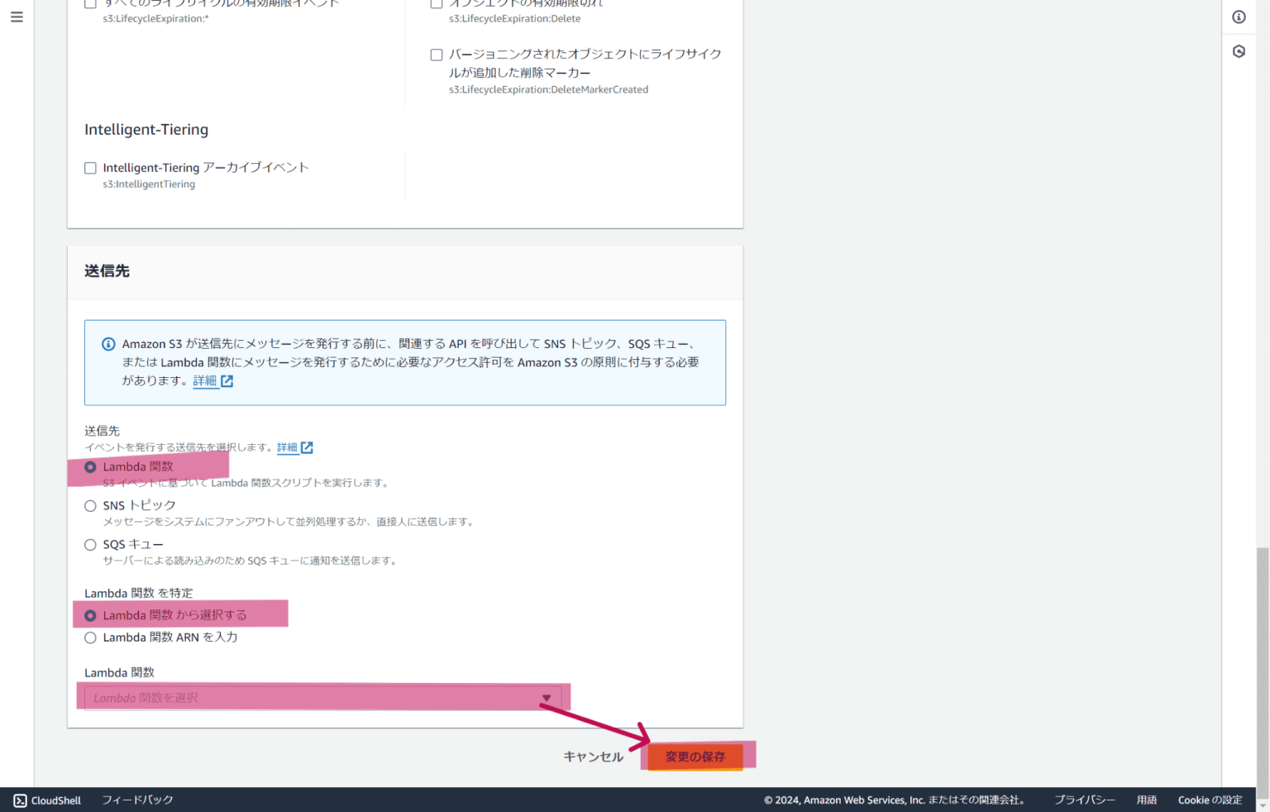
Task: Check the Intelligent-Tiering アーカイブイベント option
Action: coord(90,168)
